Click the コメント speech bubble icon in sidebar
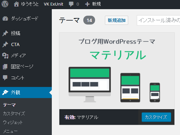 coord(5,78)
